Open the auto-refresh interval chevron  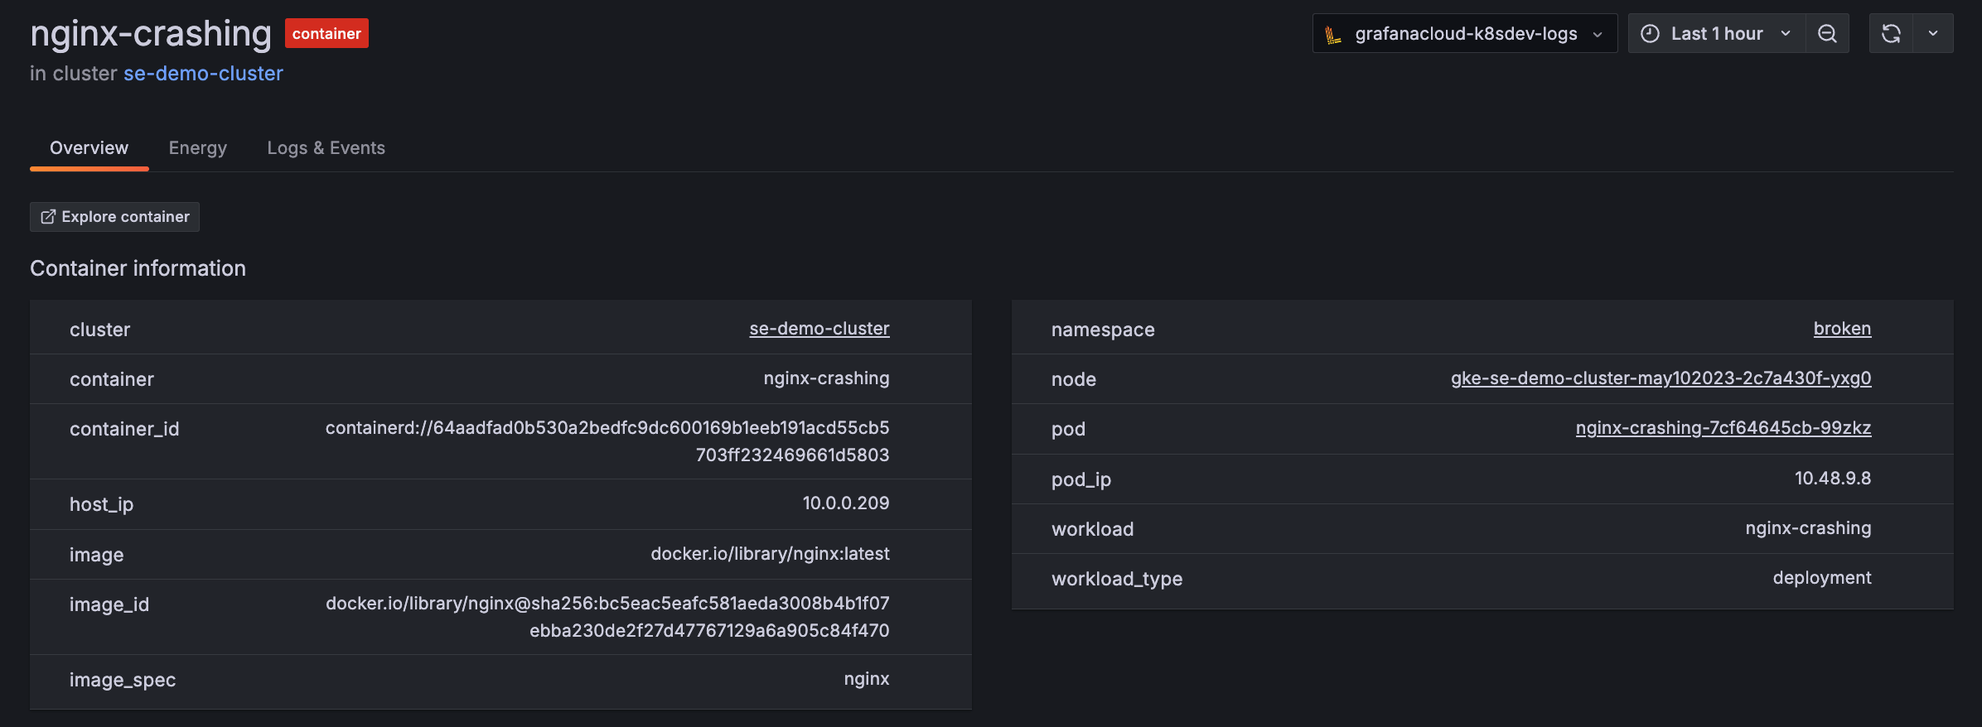coord(1933,34)
